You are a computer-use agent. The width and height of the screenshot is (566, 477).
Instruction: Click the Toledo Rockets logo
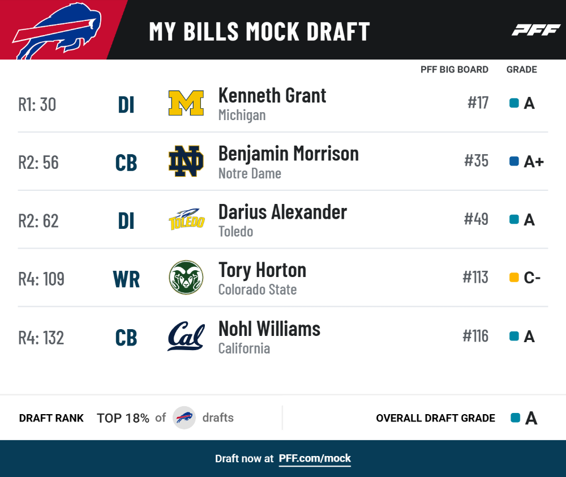[187, 219]
